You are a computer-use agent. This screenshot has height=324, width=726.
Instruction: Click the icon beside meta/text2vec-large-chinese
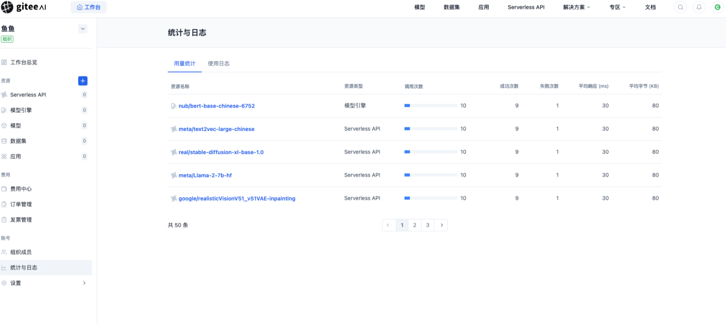coord(174,129)
